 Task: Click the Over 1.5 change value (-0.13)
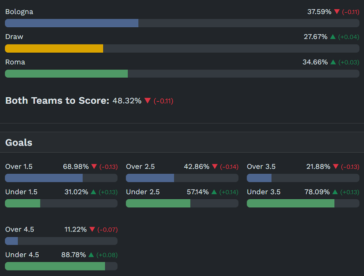click(108, 167)
